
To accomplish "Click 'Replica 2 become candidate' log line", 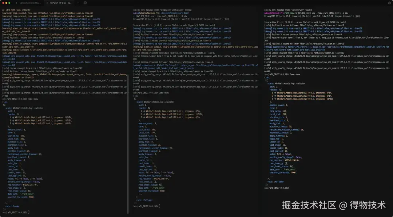I will [174, 53].
